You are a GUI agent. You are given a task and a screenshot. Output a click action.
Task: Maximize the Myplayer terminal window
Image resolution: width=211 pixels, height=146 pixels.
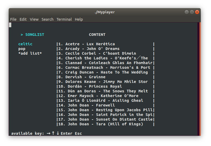coord(192,12)
